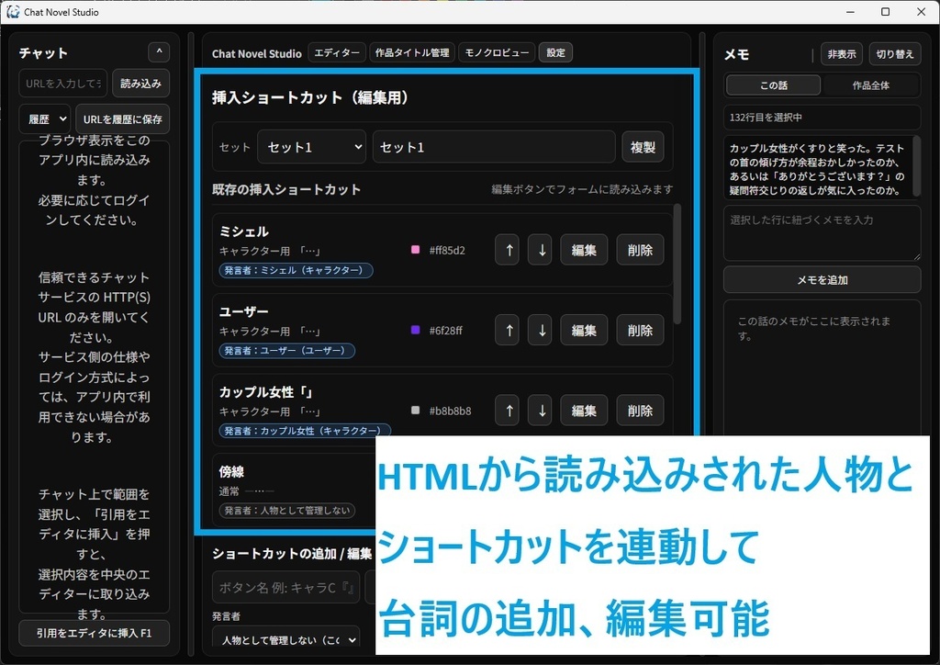
Task: Open 発言者 dropdown 人物として管理しない
Action: tap(286, 640)
